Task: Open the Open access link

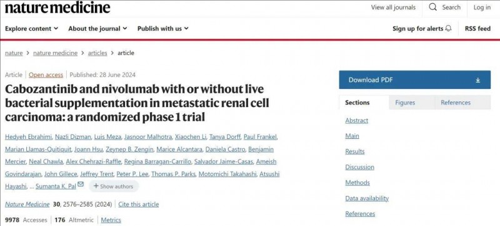Action: coord(46,75)
